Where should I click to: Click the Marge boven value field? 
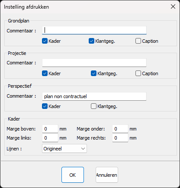50,129
